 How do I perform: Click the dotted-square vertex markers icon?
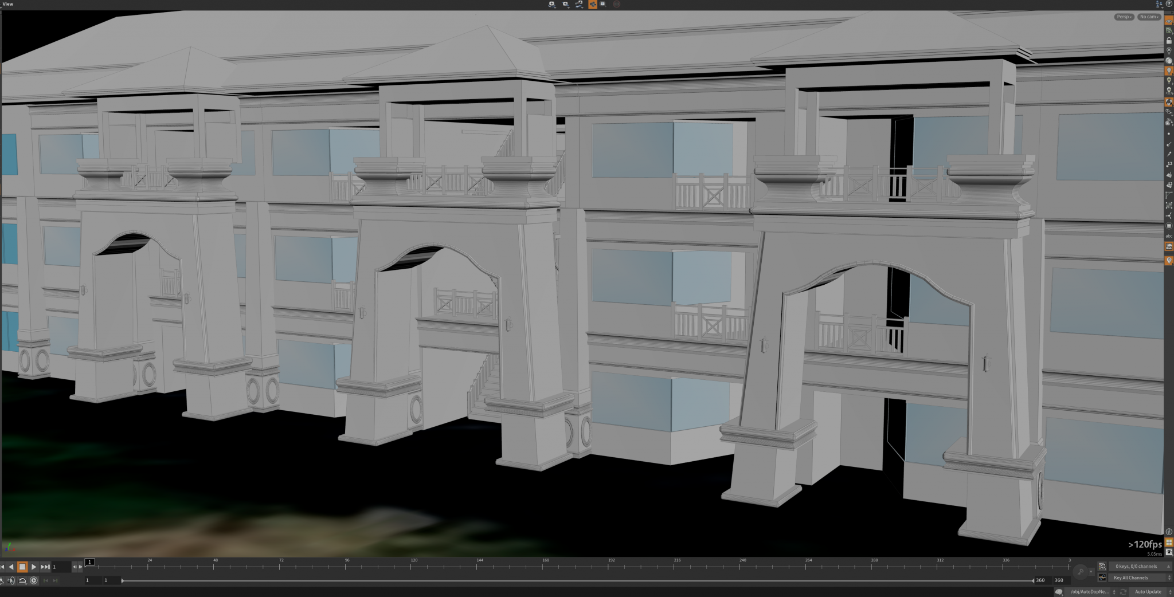[x=1169, y=205]
